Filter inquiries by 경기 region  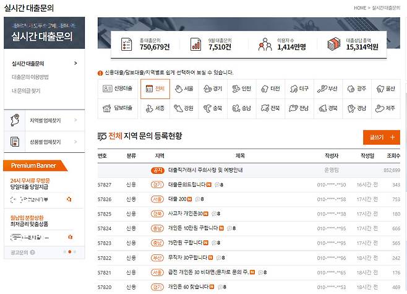click(213, 89)
